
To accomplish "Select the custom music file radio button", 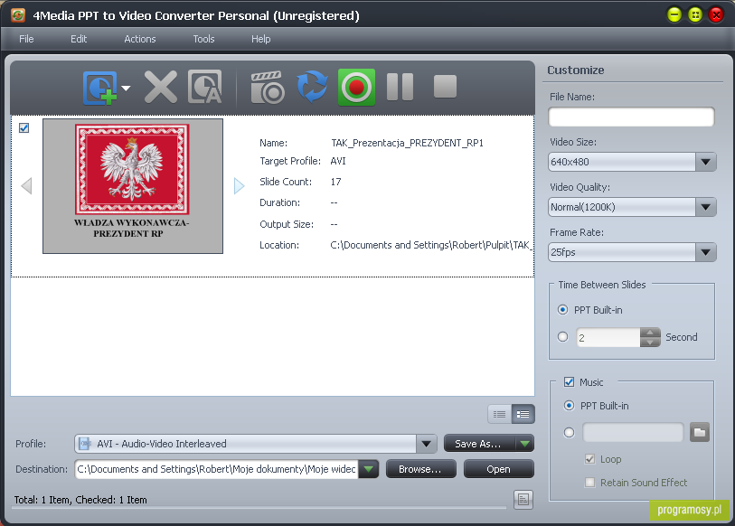I will tap(569, 432).
